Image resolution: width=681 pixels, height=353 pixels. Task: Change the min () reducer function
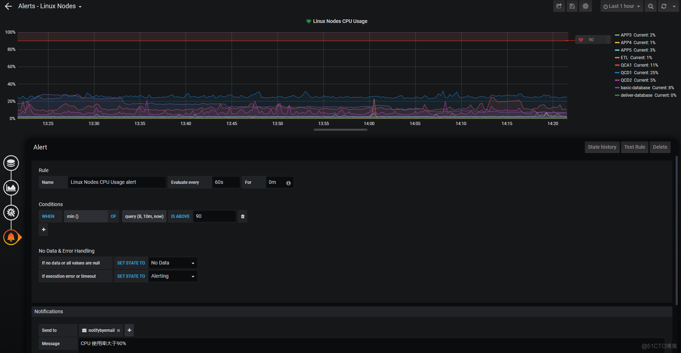coord(86,216)
